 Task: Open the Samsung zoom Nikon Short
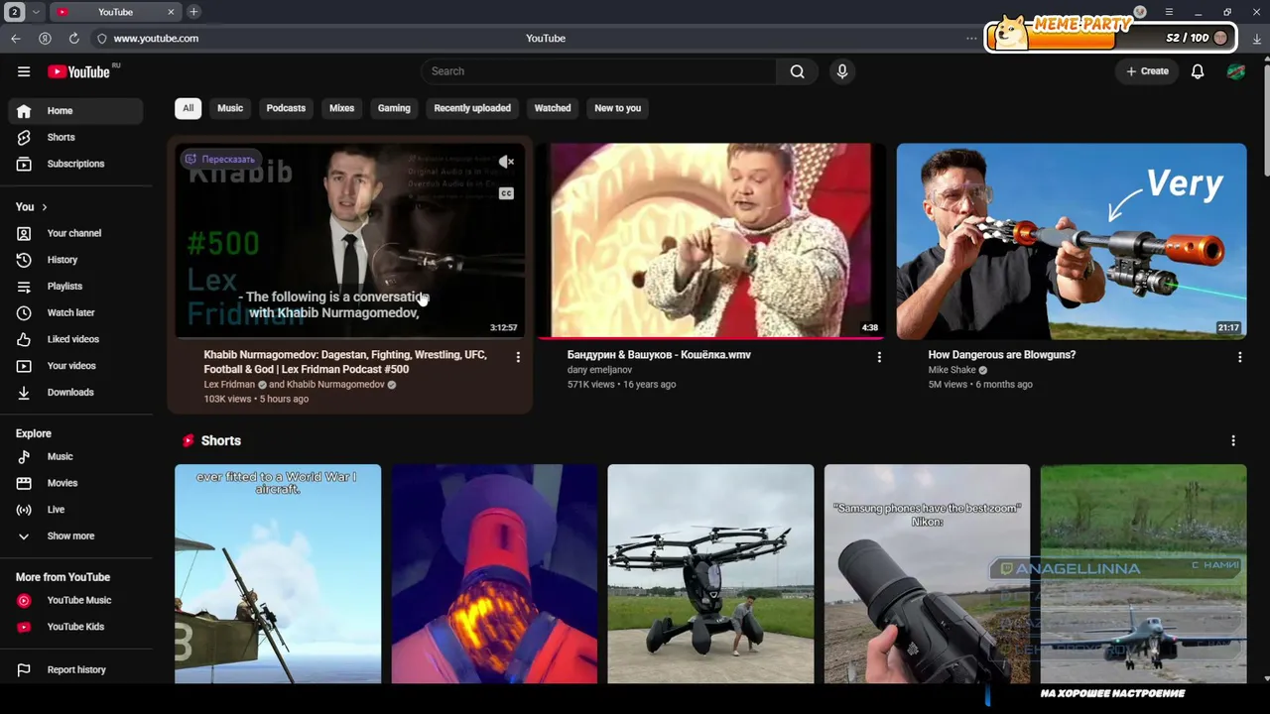pos(927,574)
